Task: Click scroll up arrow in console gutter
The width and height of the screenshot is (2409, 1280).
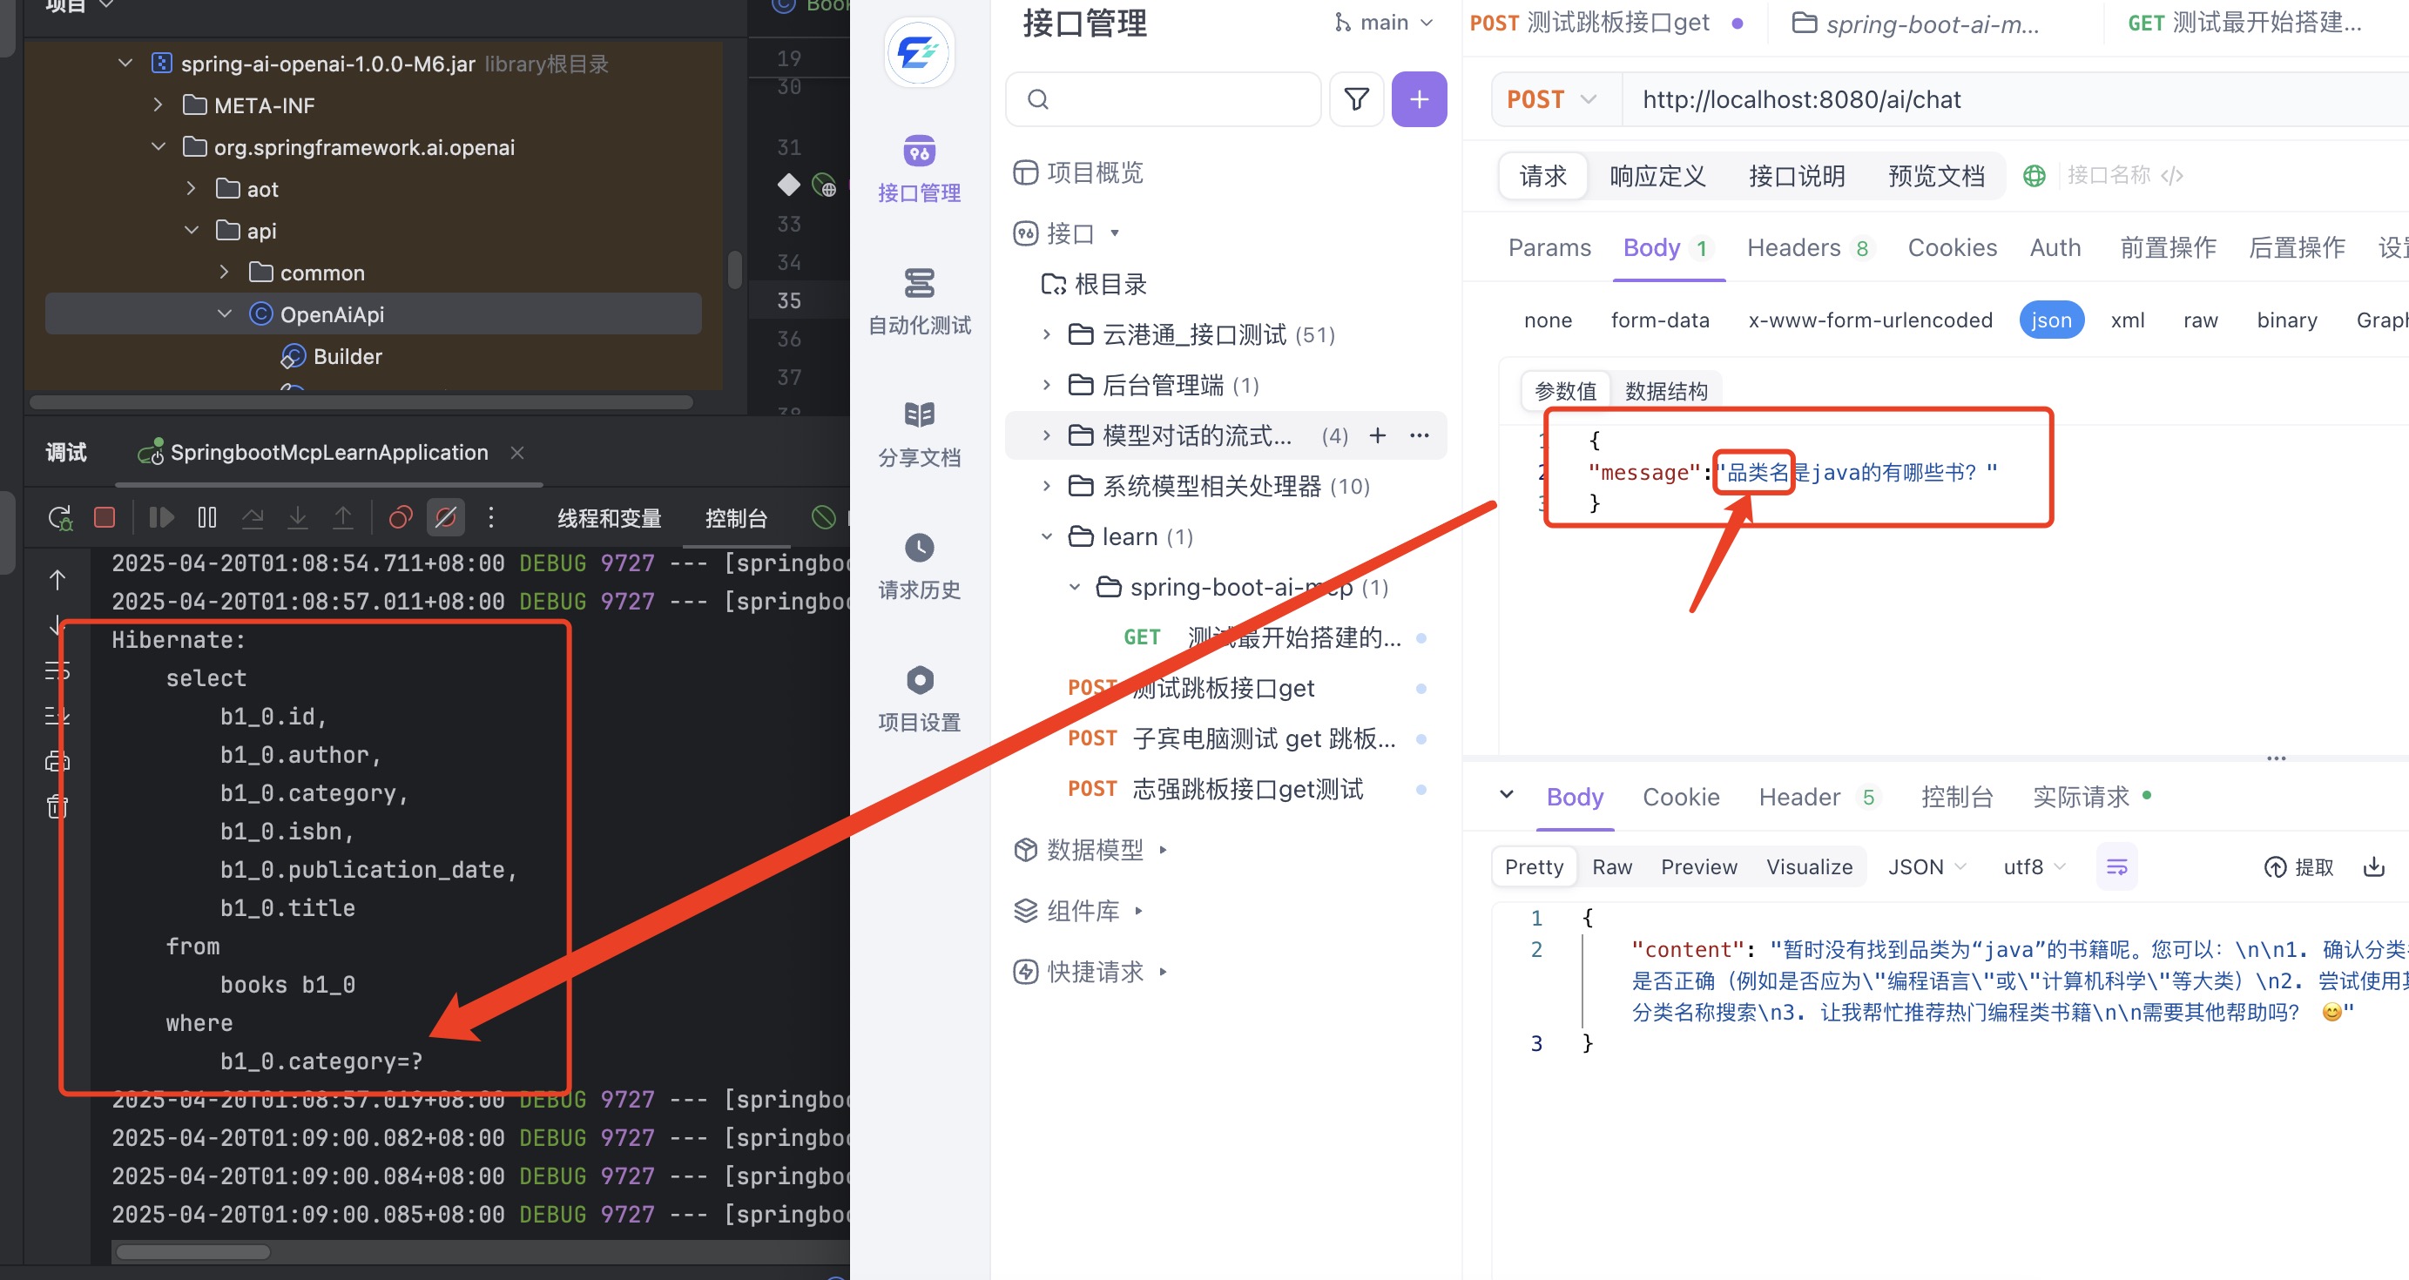Action: click(57, 580)
